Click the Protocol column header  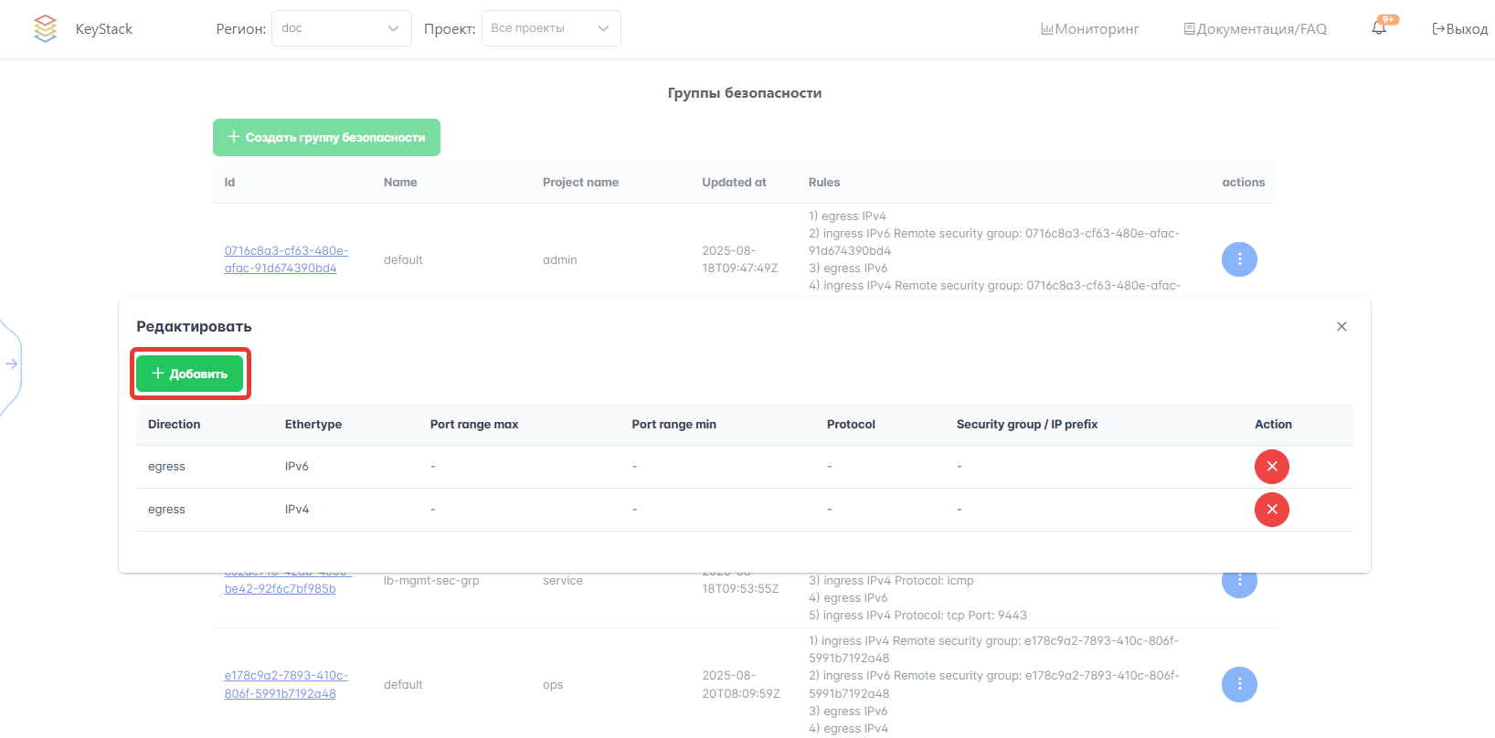point(850,425)
